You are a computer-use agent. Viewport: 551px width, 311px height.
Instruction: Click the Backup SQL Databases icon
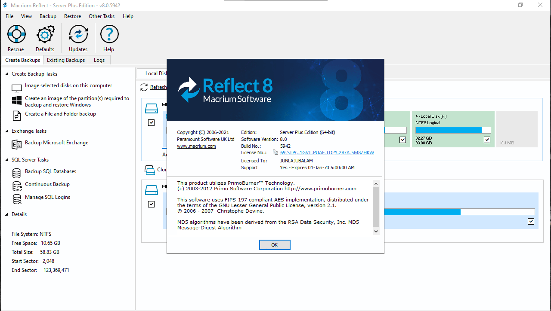point(17,173)
